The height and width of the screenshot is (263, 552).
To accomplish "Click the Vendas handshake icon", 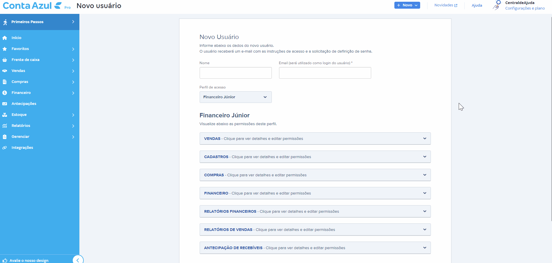I will click(x=5, y=71).
